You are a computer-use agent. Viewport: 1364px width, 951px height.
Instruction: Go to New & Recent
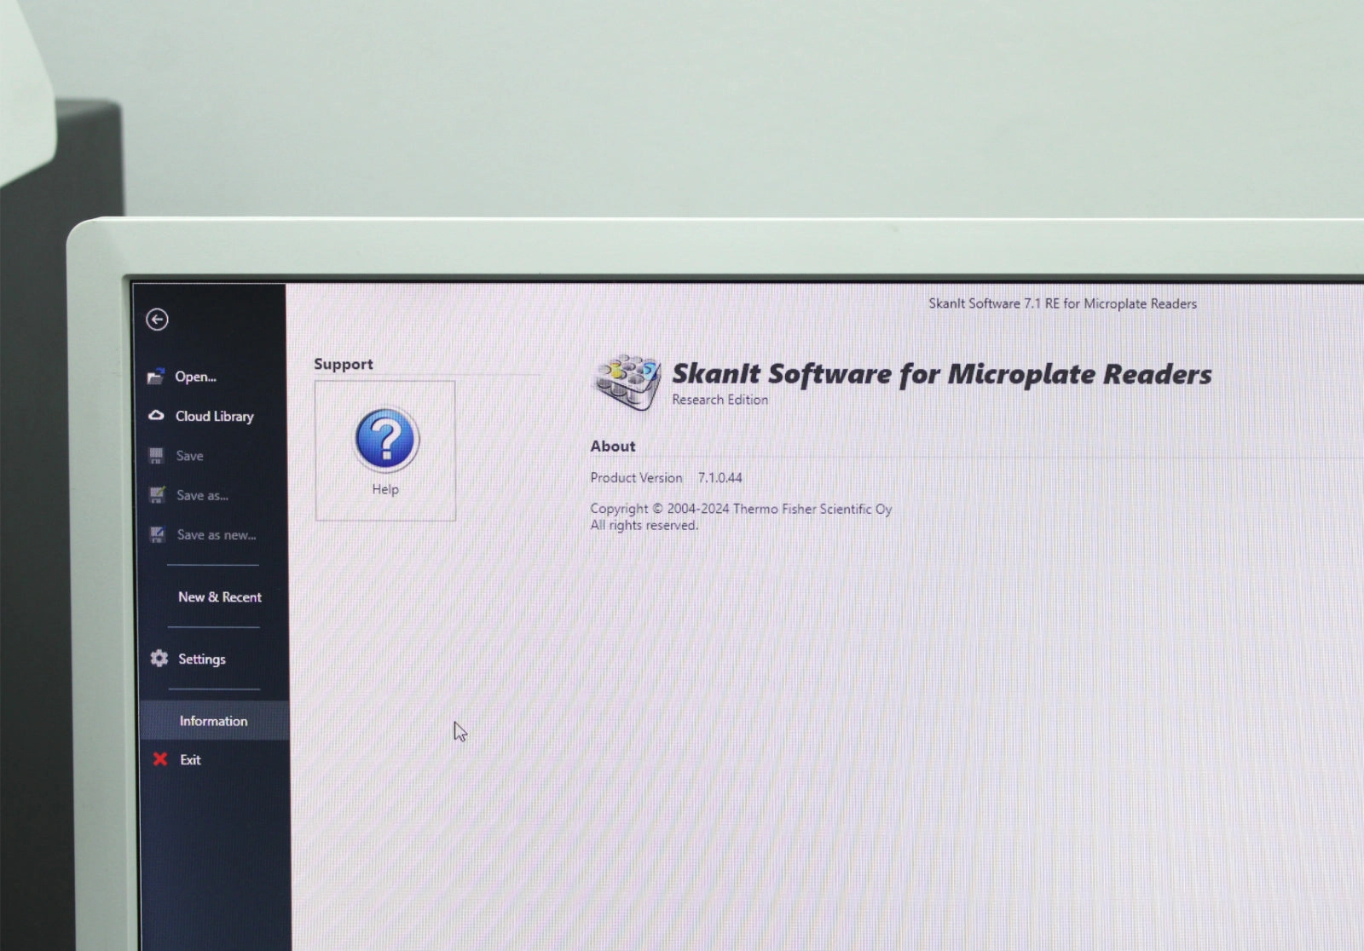220,597
